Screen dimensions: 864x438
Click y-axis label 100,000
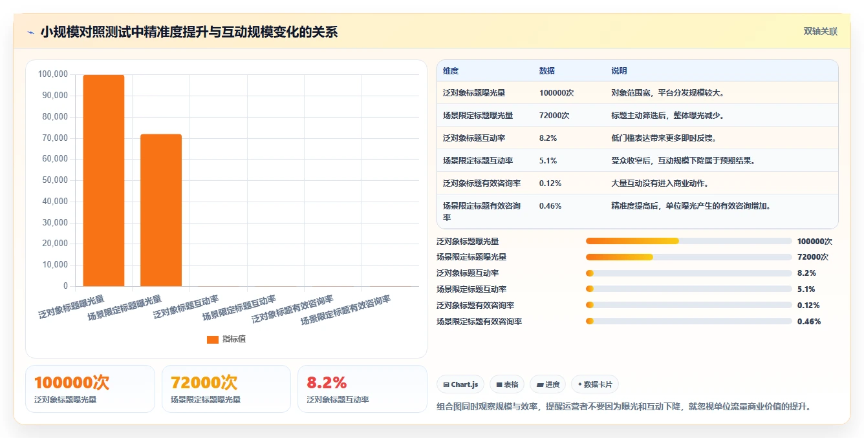[x=53, y=74]
